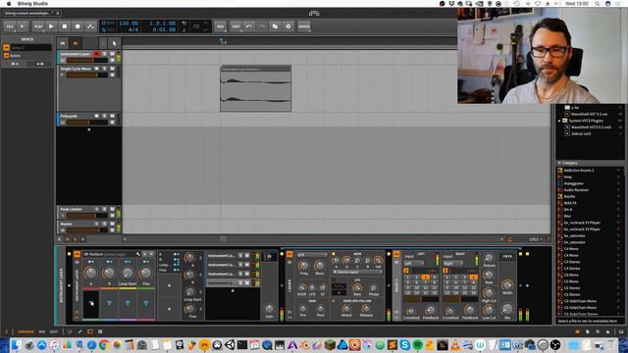Close the bitwig custom waveshape project tab
The image size is (628, 353).
[58, 13]
